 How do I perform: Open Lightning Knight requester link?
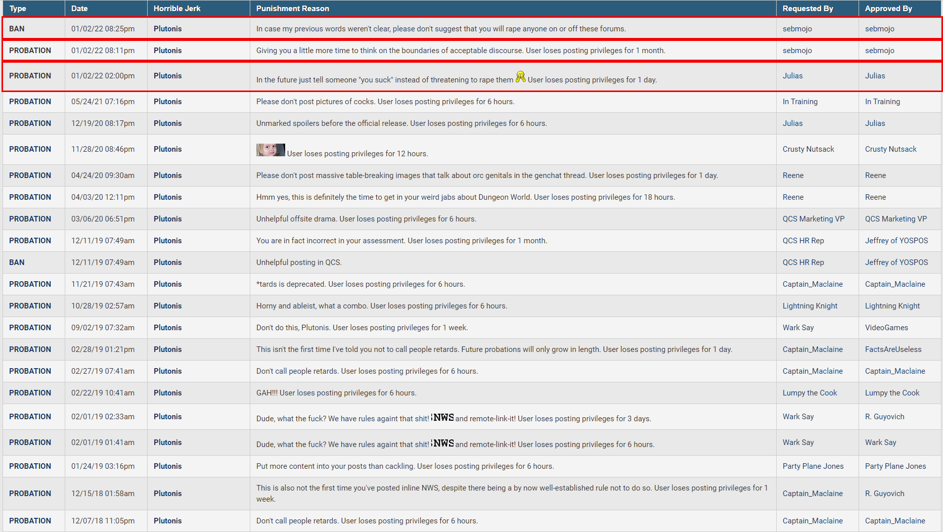[810, 306]
